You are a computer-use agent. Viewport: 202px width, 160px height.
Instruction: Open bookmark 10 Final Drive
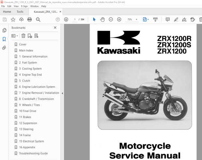28,111
